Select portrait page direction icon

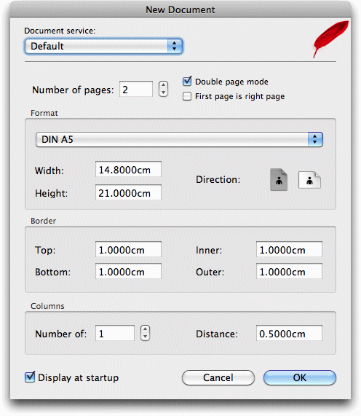click(279, 180)
